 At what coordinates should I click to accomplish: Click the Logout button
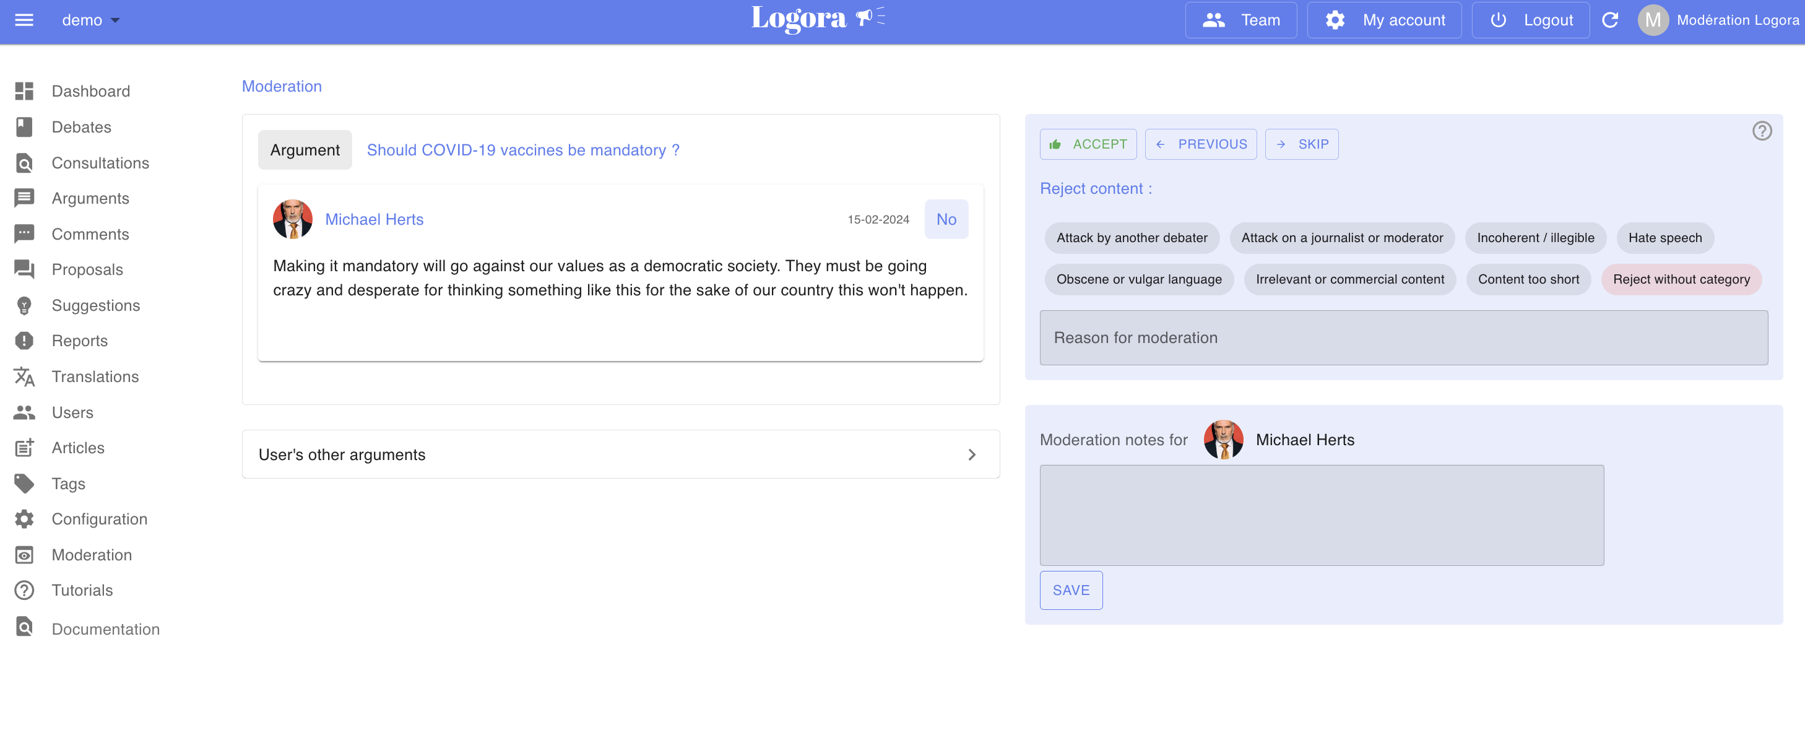pyautogui.click(x=1530, y=20)
